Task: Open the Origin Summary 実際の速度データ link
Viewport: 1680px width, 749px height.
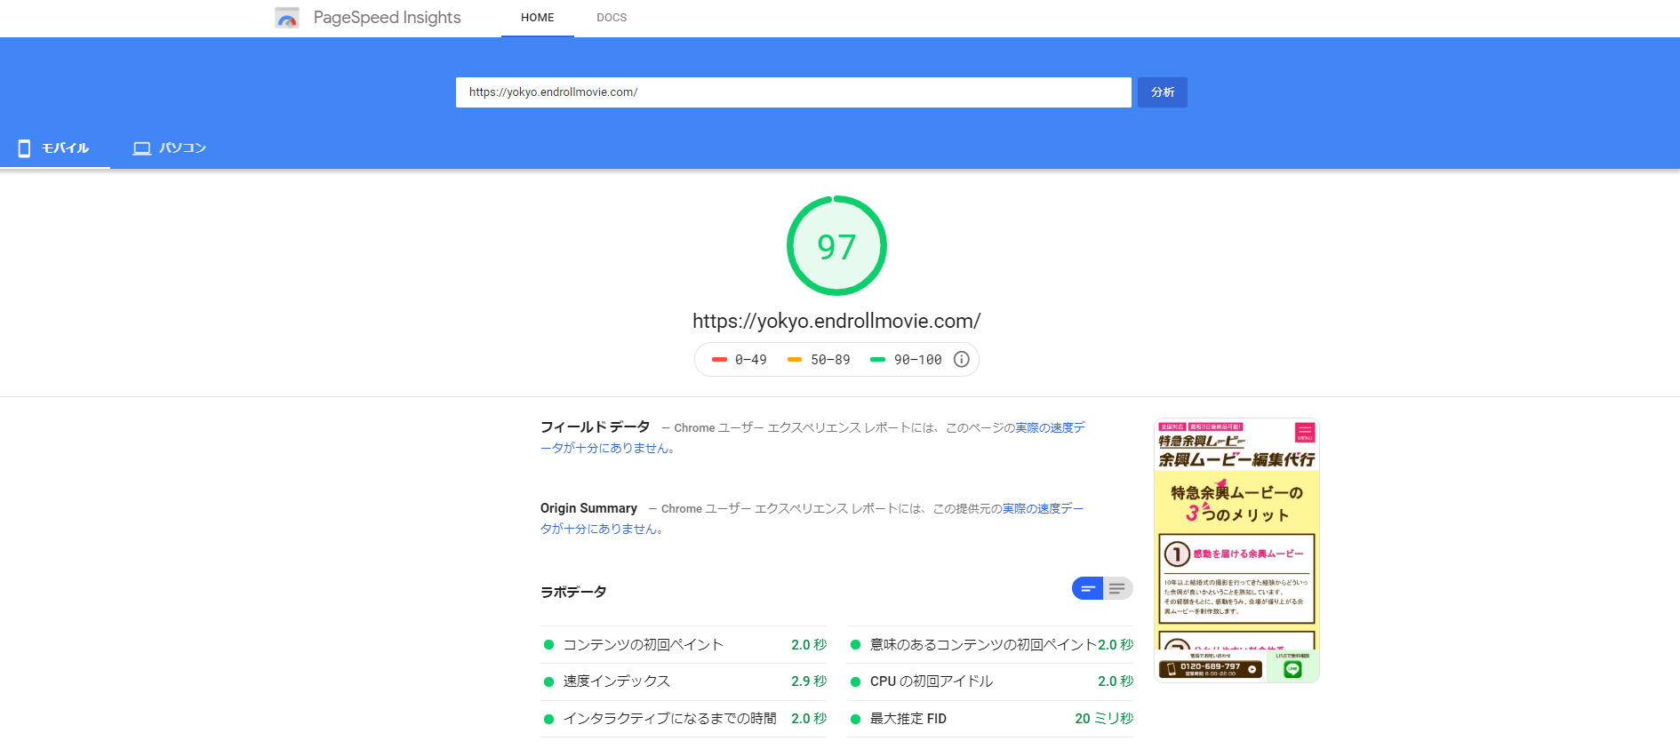Action: point(1044,509)
